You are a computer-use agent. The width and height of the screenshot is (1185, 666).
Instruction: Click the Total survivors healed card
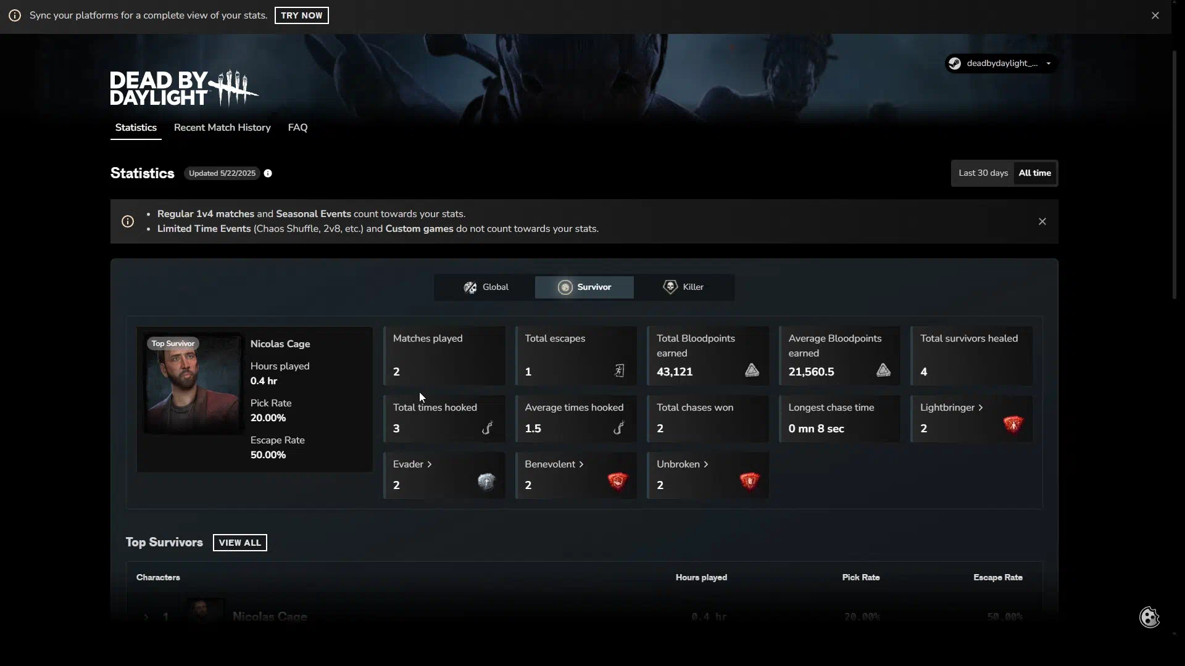coord(971,356)
